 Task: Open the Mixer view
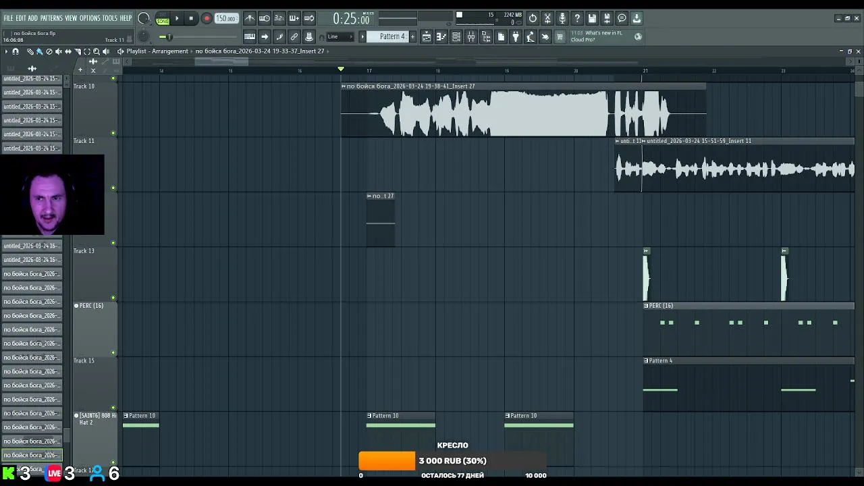471,36
